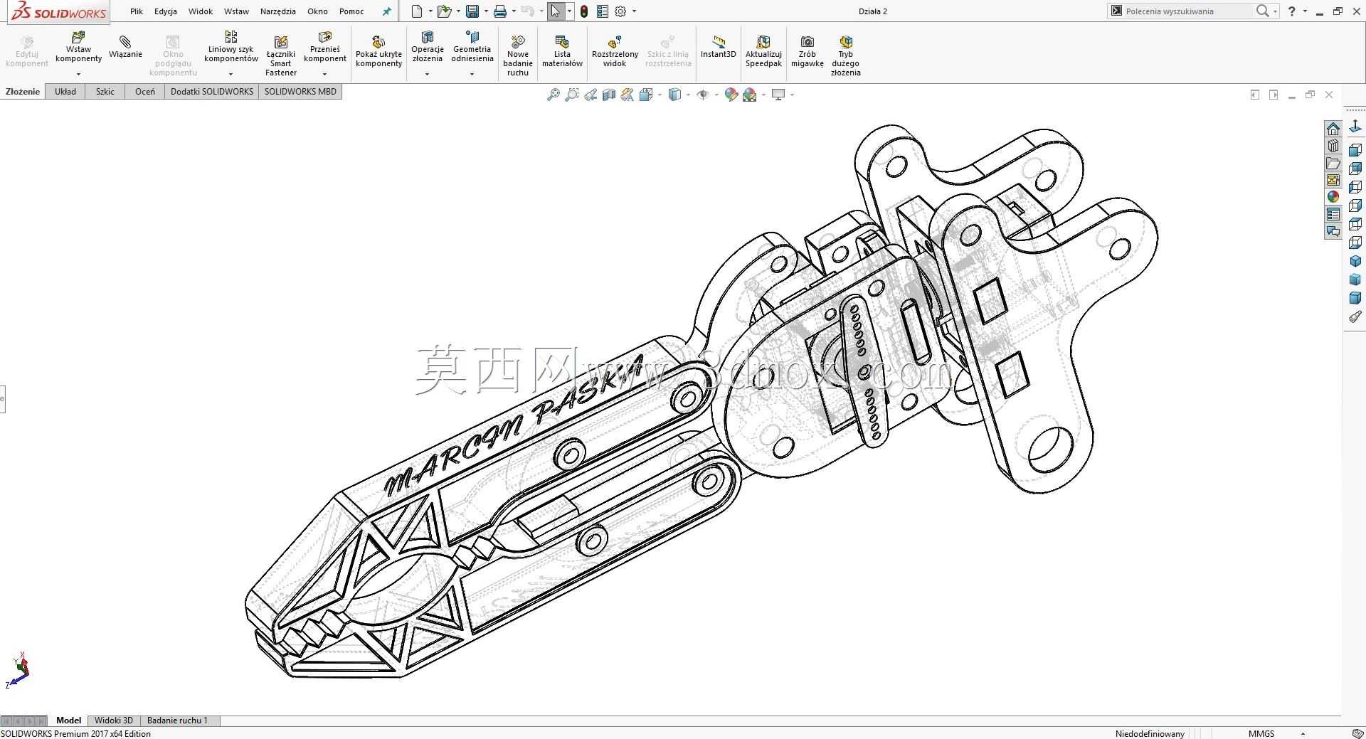The width and height of the screenshot is (1366, 739).
Task: Click Rebuild traffic light icon
Action: [583, 11]
